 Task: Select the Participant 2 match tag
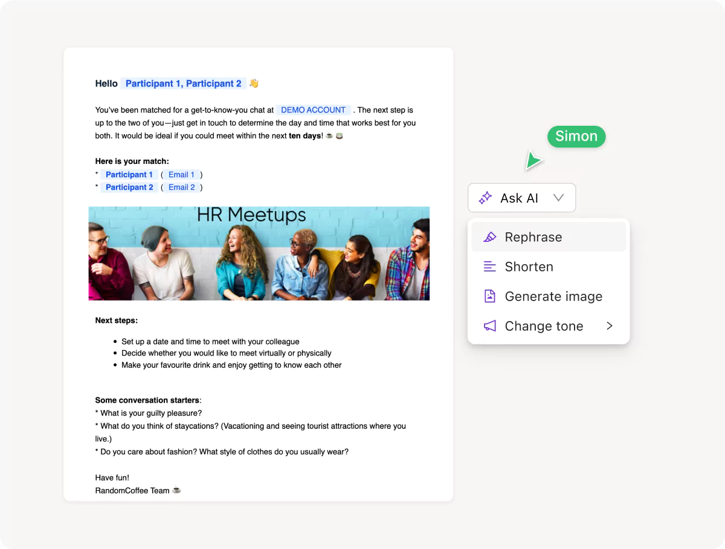point(129,187)
